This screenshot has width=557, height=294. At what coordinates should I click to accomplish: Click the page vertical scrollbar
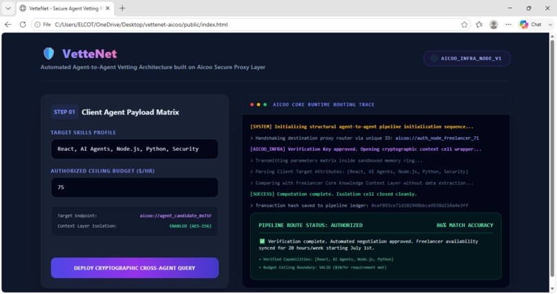click(552, 158)
